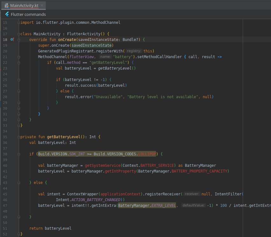
Task: Click the return batteryLevel statement
Action: pyautogui.click(x=50, y=228)
